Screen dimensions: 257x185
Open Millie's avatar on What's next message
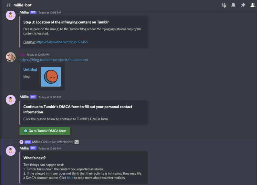point(11,151)
